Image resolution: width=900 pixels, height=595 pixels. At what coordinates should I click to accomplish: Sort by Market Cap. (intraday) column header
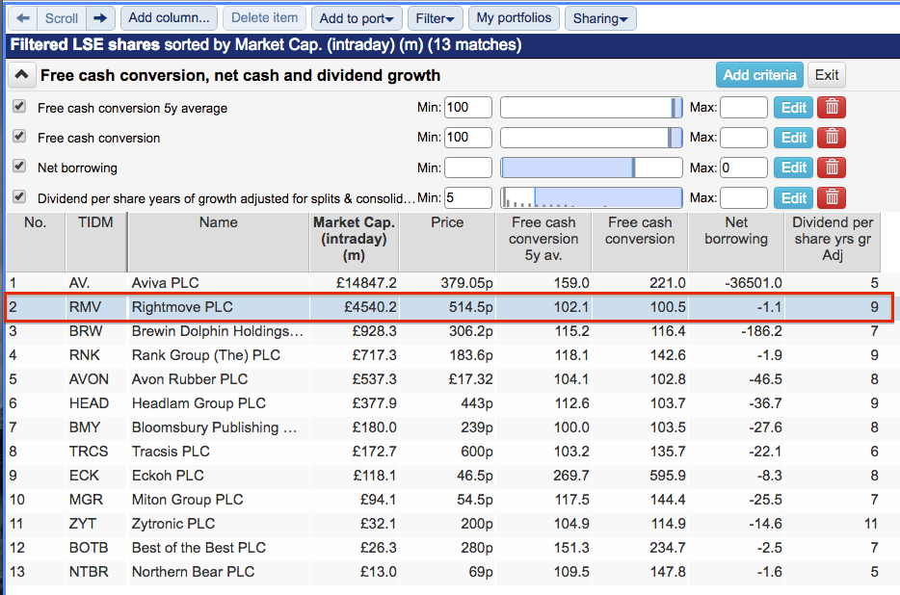(x=354, y=242)
